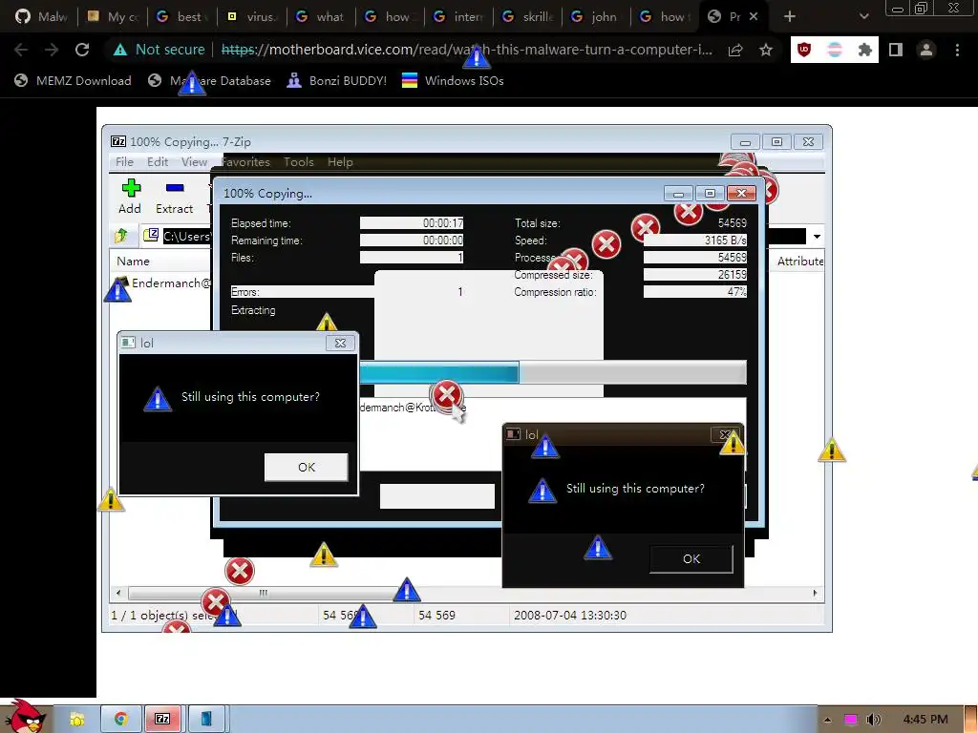Open the 7-Zip Help menu

[340, 162]
